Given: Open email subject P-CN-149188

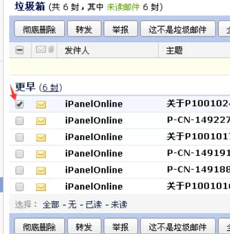Looking at the screenshot, I should (198, 170).
